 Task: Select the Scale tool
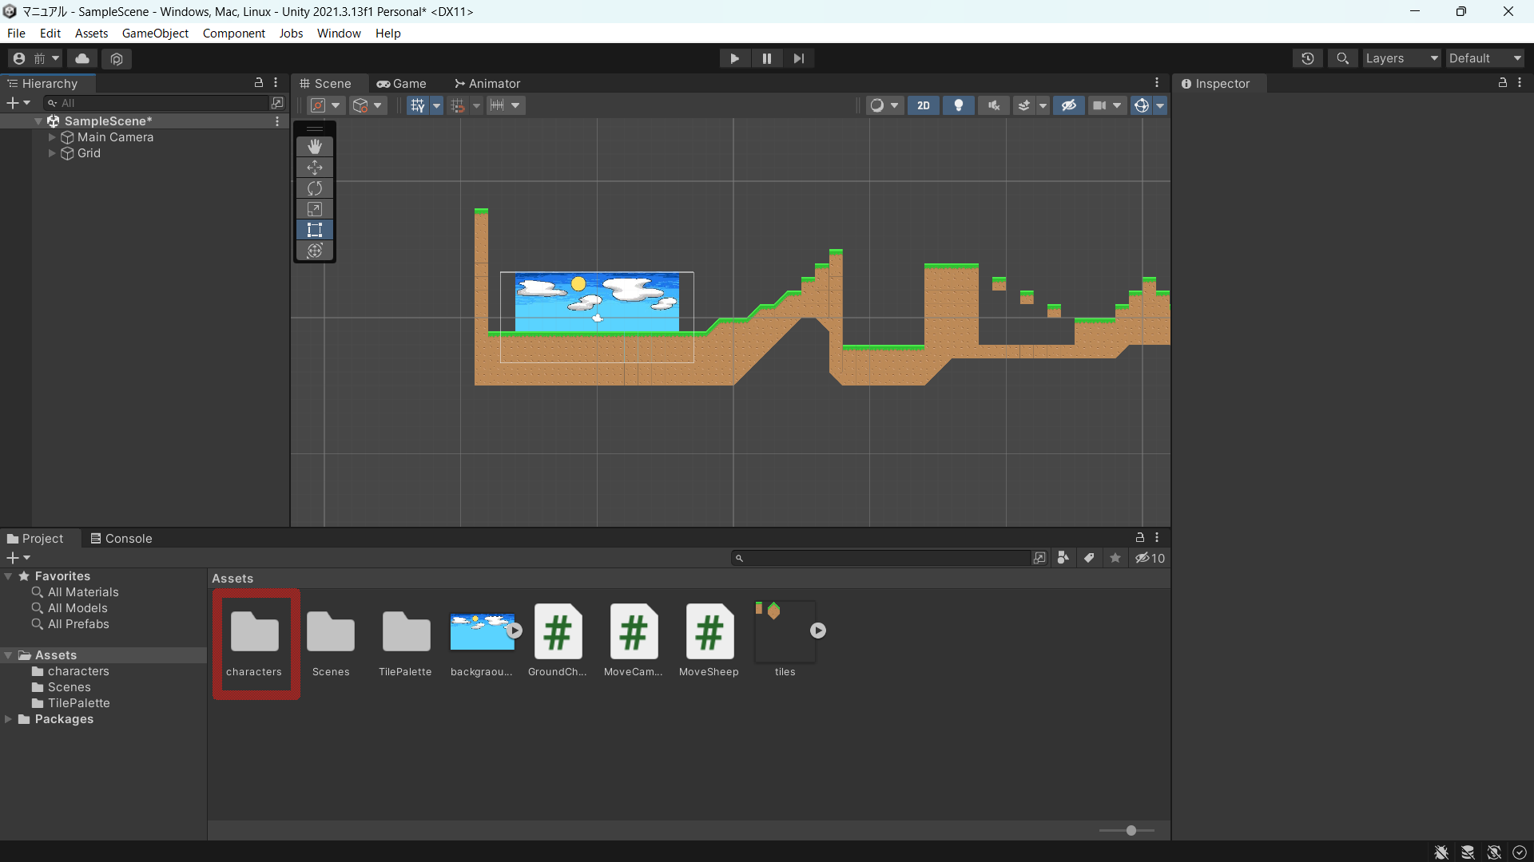[315, 209]
